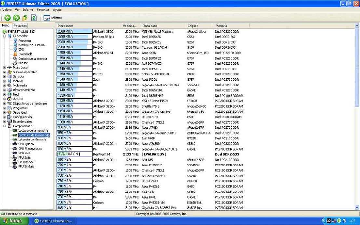Collapse the Comparaciones tree node
The width and height of the screenshot is (360, 225).
click(x=4, y=126)
